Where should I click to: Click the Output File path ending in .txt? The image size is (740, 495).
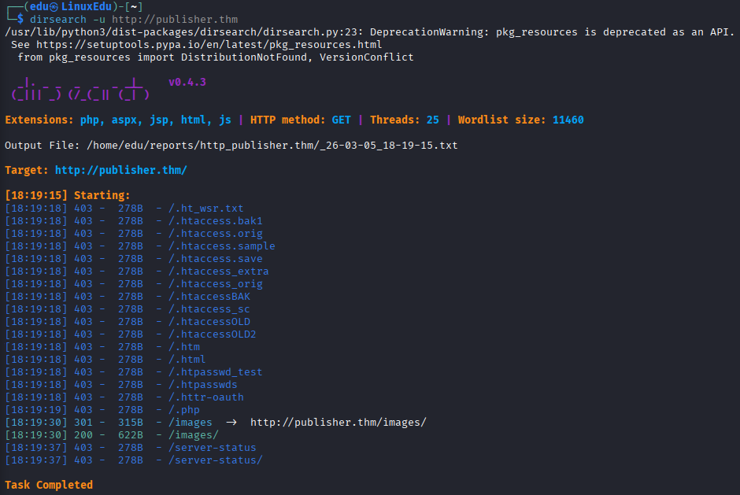pyautogui.click(x=272, y=146)
